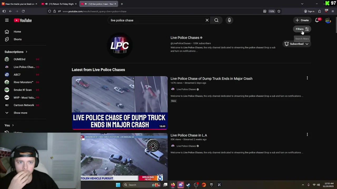Start voice search with the microphone
This screenshot has width=337, height=189.
(229, 20)
